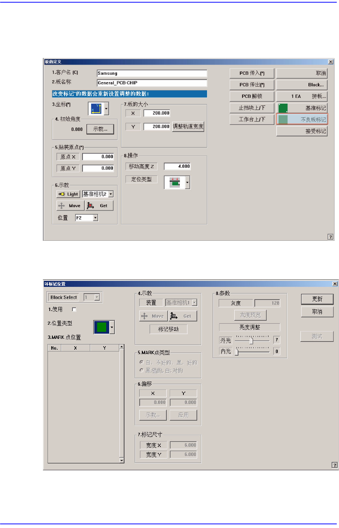
Task: Enable the 使用 checkbox
Action: pyautogui.click(x=74, y=310)
